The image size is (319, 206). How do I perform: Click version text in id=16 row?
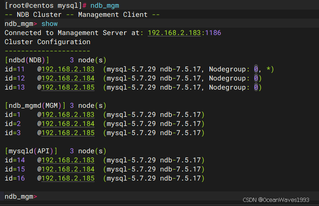point(154,178)
